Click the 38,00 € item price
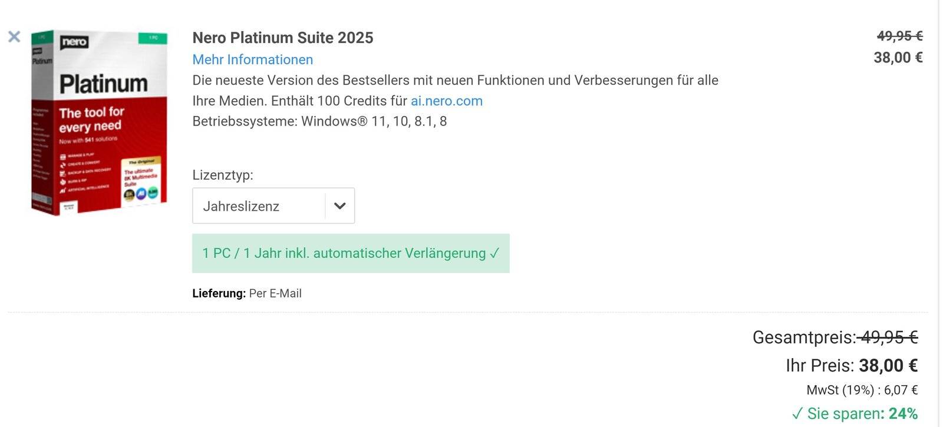 pyautogui.click(x=898, y=58)
